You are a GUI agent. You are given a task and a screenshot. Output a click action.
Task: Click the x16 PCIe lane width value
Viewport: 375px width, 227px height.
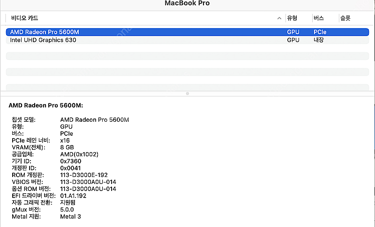[x=65, y=140]
